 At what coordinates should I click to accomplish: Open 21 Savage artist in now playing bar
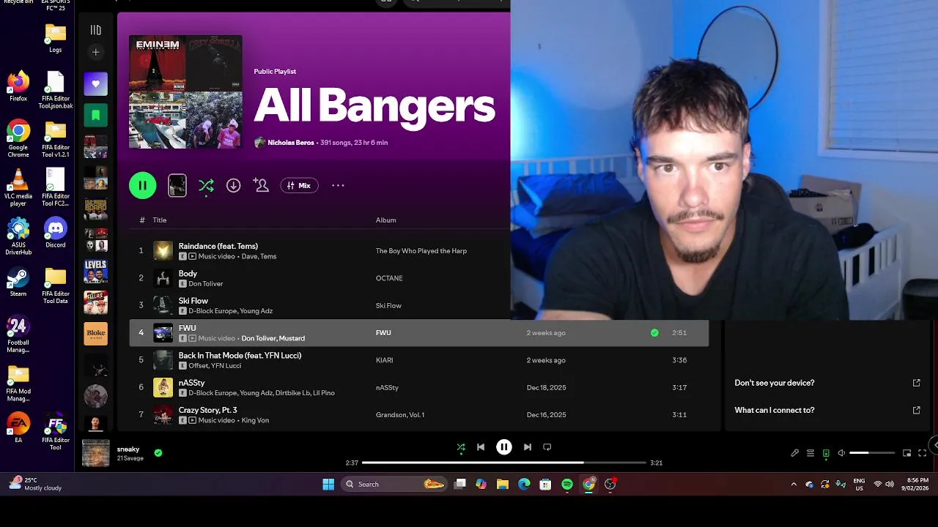[x=130, y=458]
